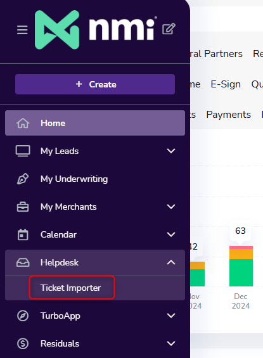Click the My Merchants briefcase icon

(23, 207)
